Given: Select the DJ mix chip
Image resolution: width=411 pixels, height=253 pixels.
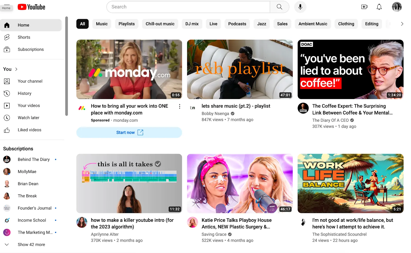Looking at the screenshot, I should 192,24.
